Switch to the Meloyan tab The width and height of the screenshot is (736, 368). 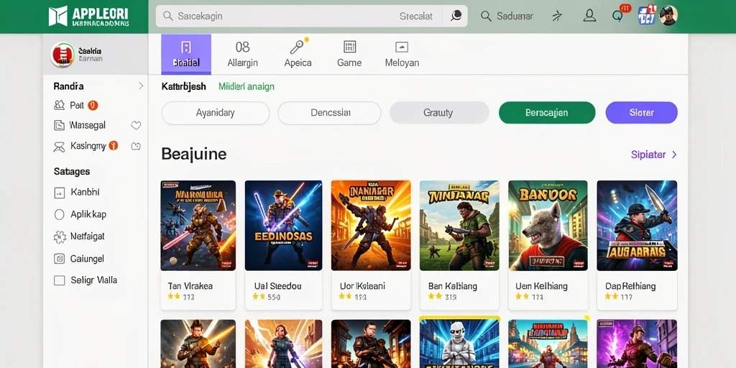tap(402, 54)
